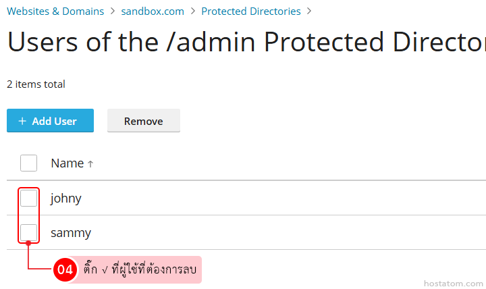Check the box for user johny
This screenshot has width=486, height=289.
click(28, 198)
